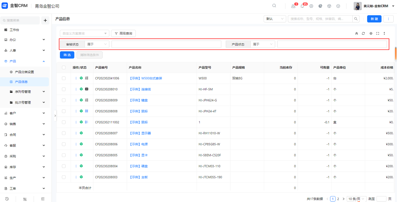Click the 跳至 page number input
The height and width of the screenshot is (202, 397).
(x=381, y=199)
